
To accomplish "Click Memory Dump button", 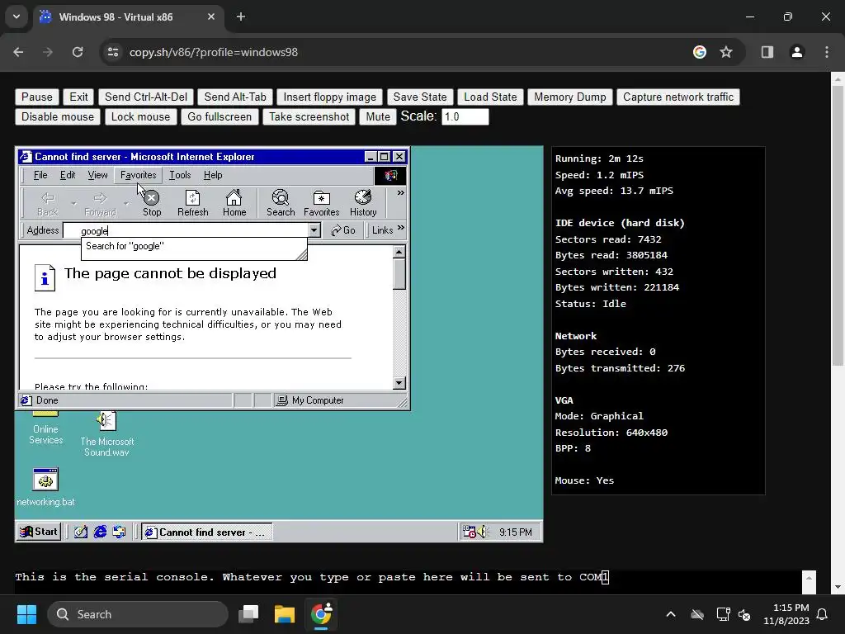I will pos(570,97).
